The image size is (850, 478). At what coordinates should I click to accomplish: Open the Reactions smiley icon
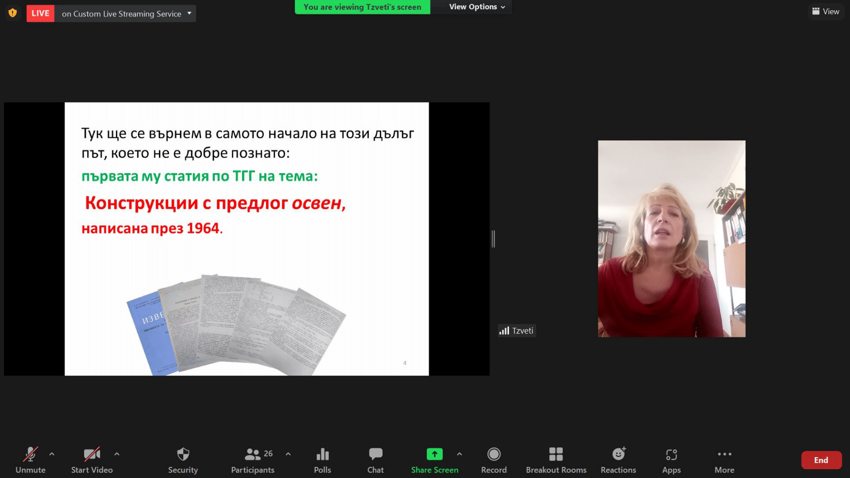pyautogui.click(x=618, y=454)
